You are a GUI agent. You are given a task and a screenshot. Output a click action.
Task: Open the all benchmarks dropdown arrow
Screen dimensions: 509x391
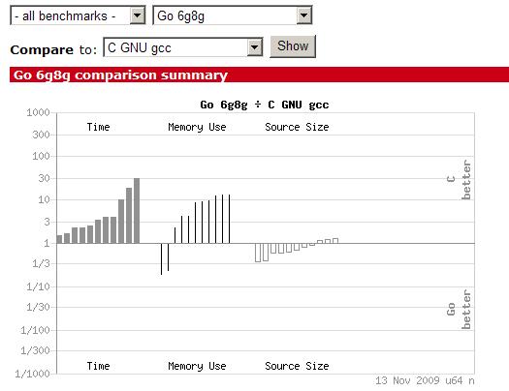(138, 15)
